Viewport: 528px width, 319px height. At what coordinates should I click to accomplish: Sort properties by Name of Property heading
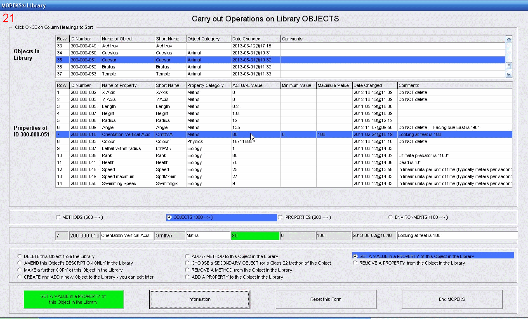tap(127, 85)
